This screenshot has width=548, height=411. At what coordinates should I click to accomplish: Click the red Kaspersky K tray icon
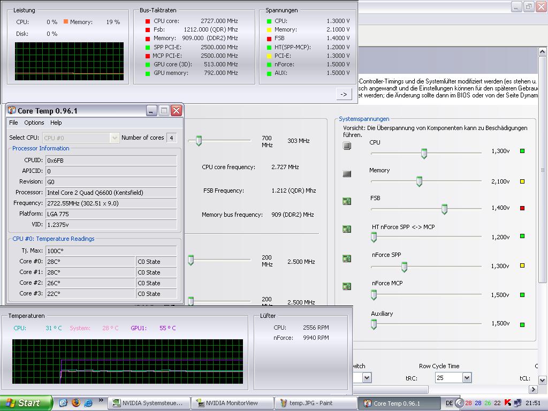click(508, 403)
